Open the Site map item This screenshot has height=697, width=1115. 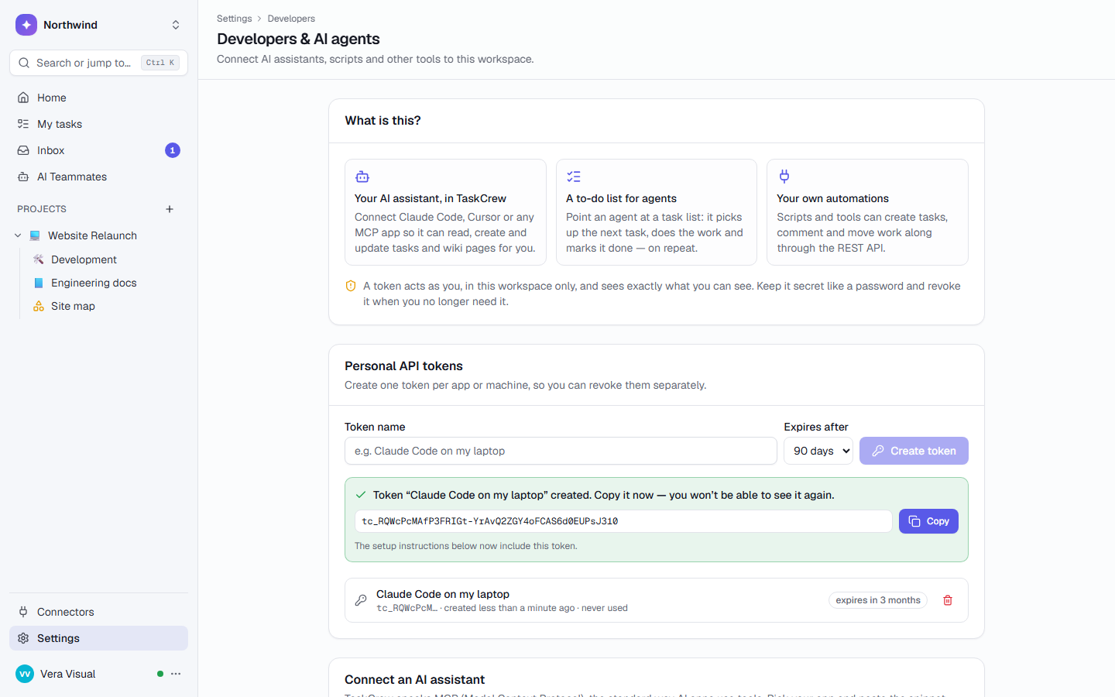pyautogui.click(x=73, y=306)
